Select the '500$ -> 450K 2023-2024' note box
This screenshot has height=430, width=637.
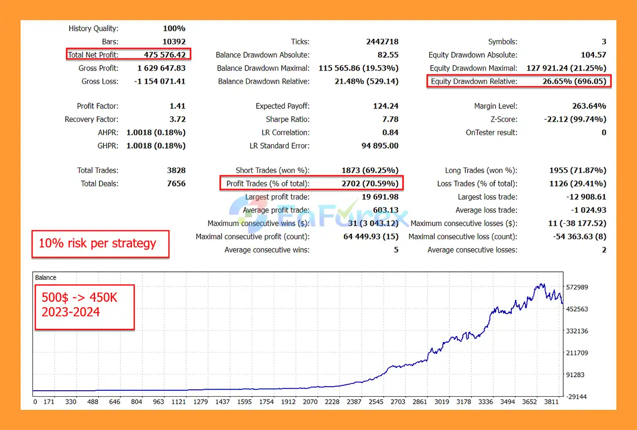click(84, 307)
